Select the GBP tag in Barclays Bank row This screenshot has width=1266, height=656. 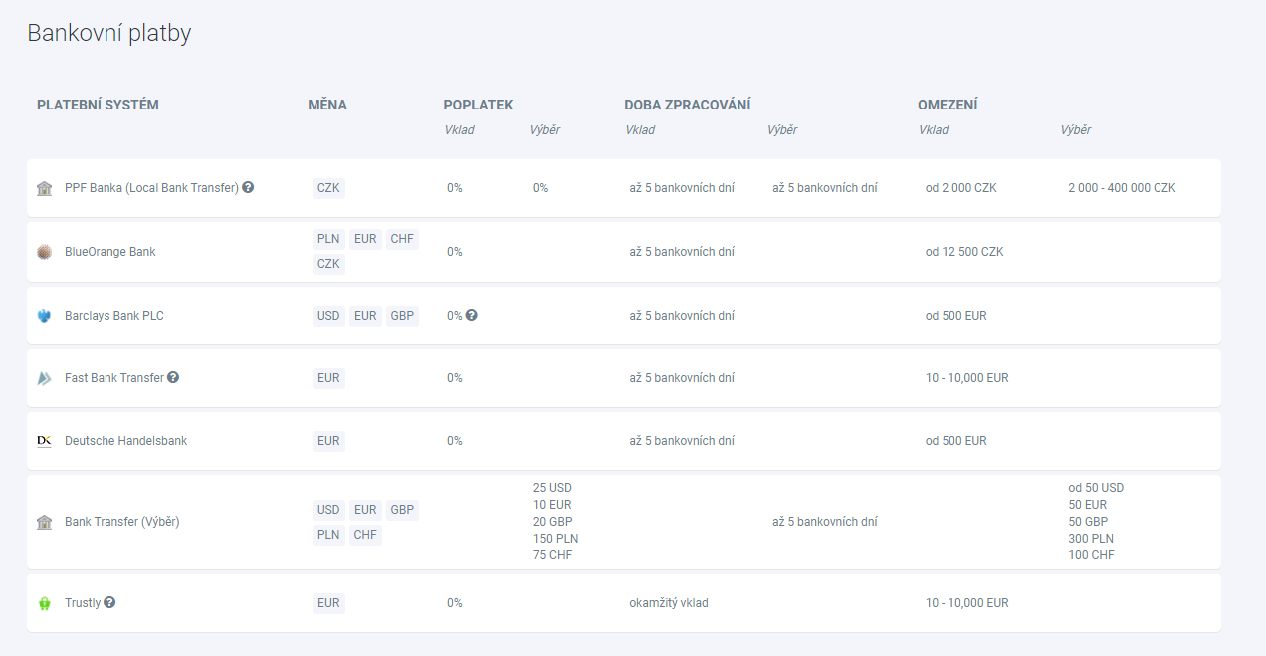(x=402, y=316)
